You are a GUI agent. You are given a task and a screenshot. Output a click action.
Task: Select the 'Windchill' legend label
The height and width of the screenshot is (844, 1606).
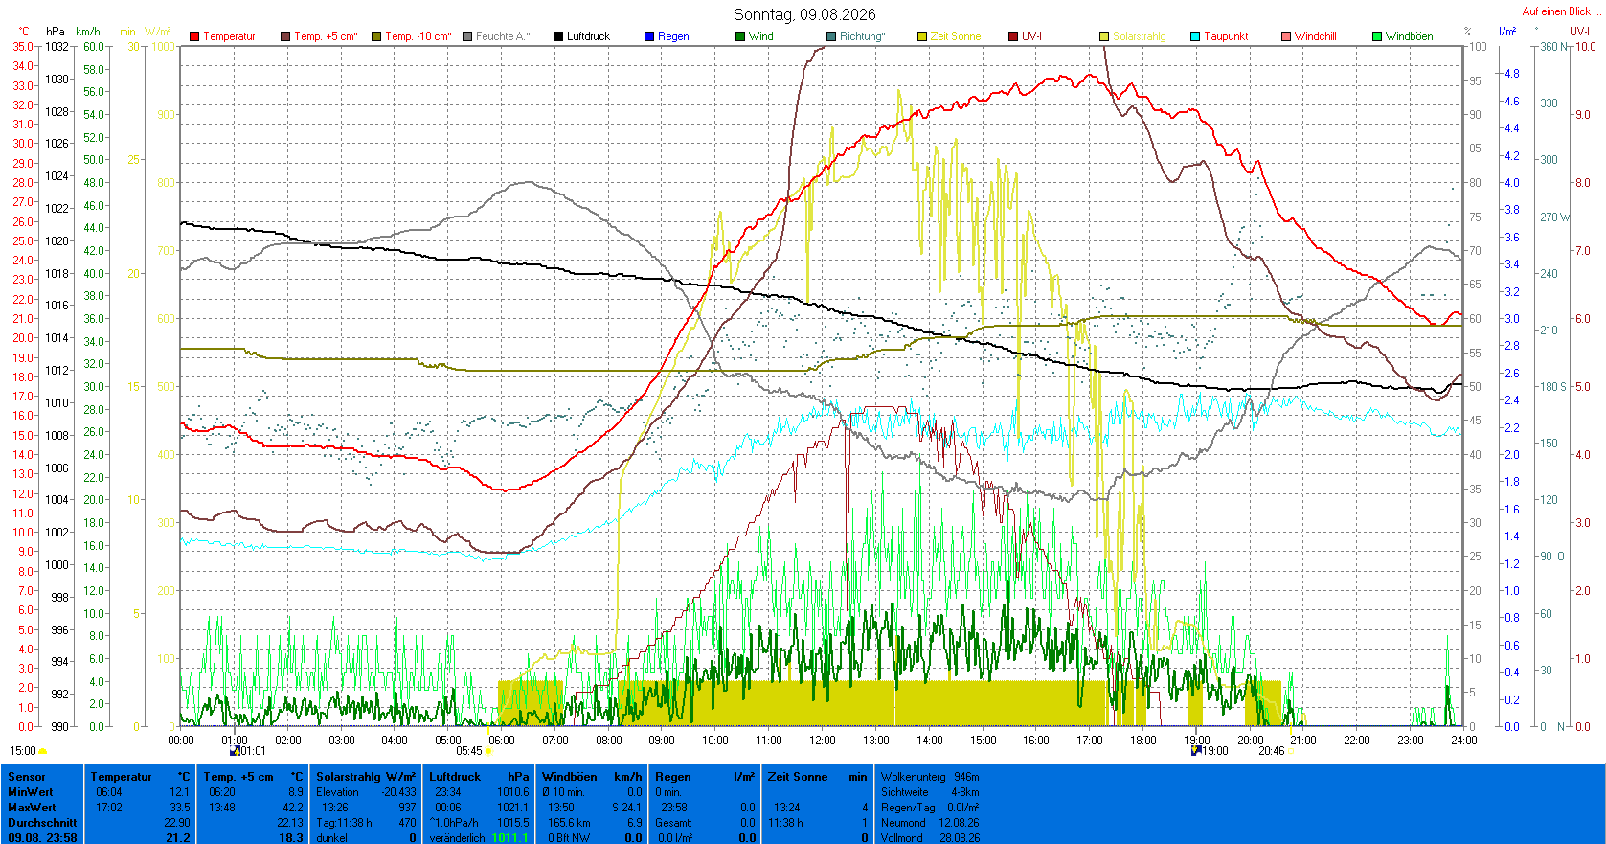(x=1316, y=36)
